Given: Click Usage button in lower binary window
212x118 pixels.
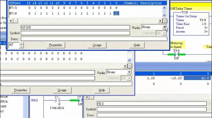Looking at the screenshot, I should coord(62,90).
